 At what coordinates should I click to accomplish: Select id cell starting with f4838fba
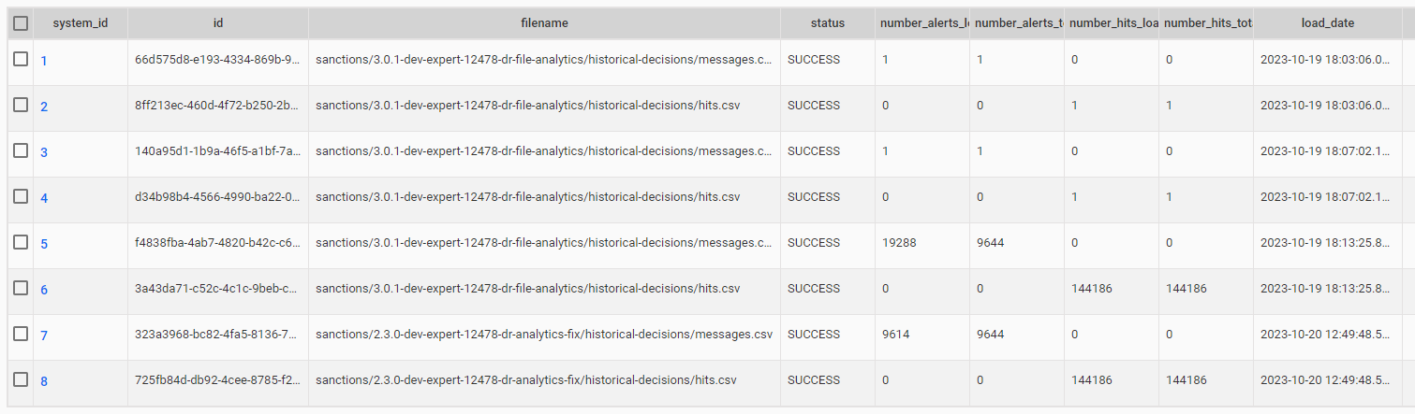point(218,243)
